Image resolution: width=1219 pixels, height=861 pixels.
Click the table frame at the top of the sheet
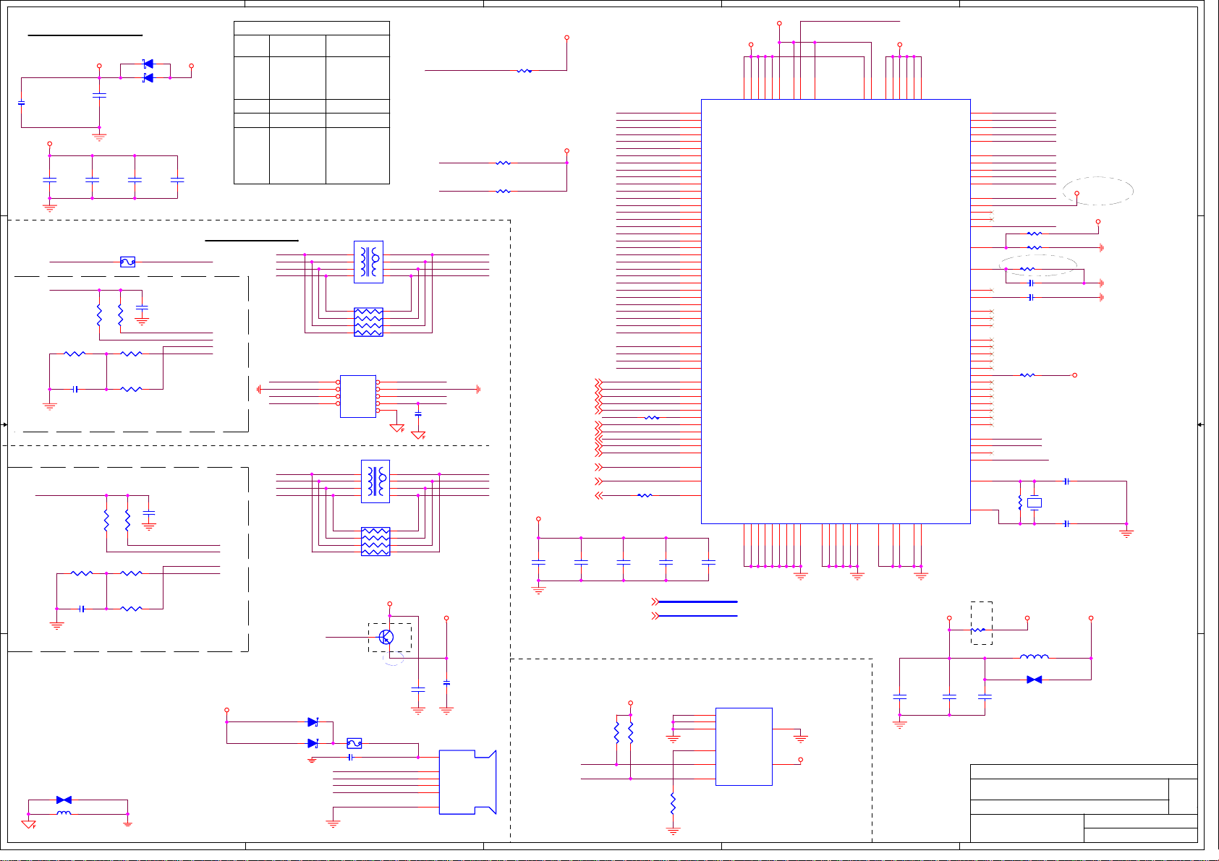point(312,103)
